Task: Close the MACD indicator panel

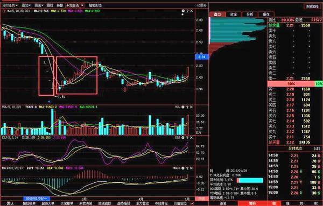Action: [191, 168]
